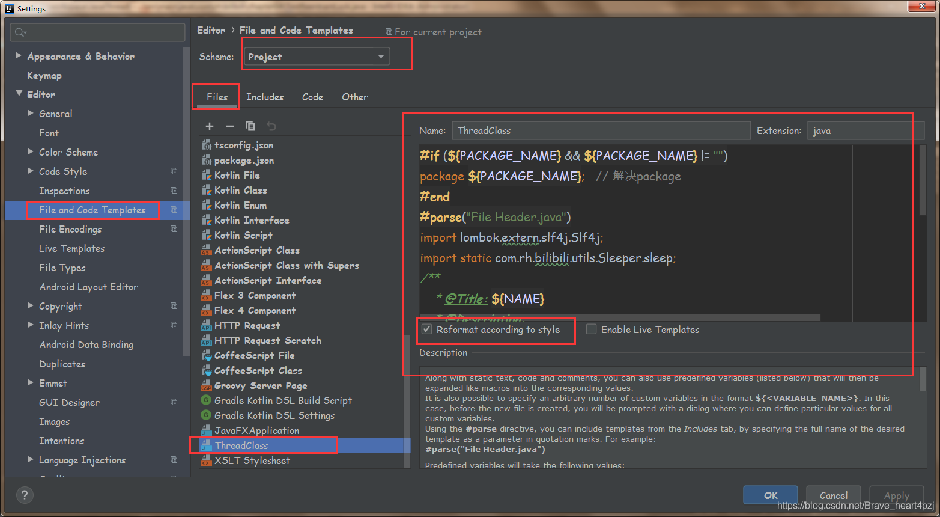Switch to the Code tab
940x517 pixels.
pos(312,97)
